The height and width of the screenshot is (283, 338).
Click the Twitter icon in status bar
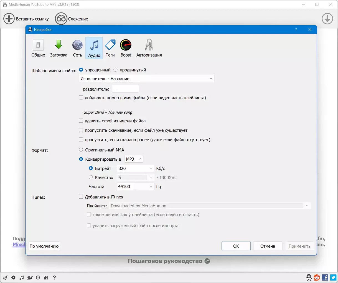(x=333, y=277)
